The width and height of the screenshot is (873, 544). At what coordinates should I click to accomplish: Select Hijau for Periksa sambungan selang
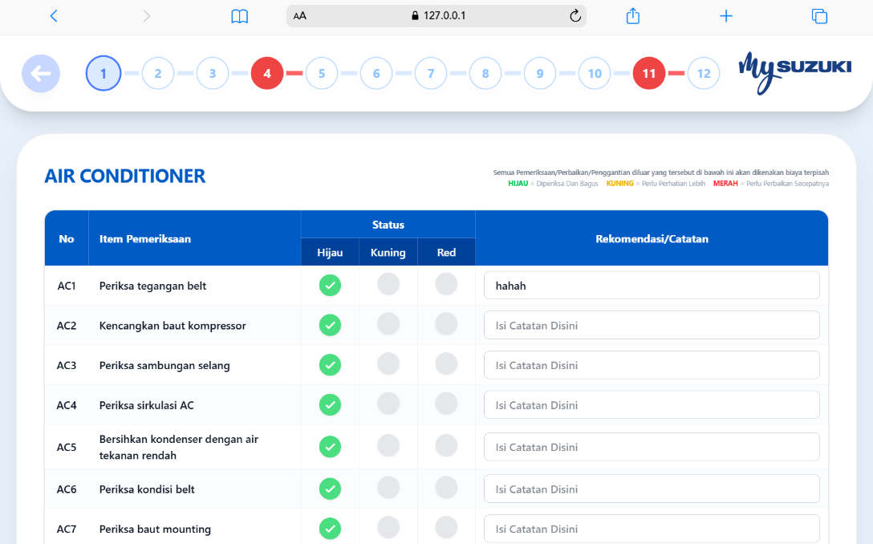[330, 365]
